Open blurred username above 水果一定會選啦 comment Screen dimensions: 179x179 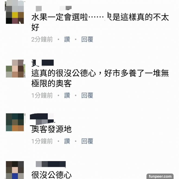[x=54, y=9]
